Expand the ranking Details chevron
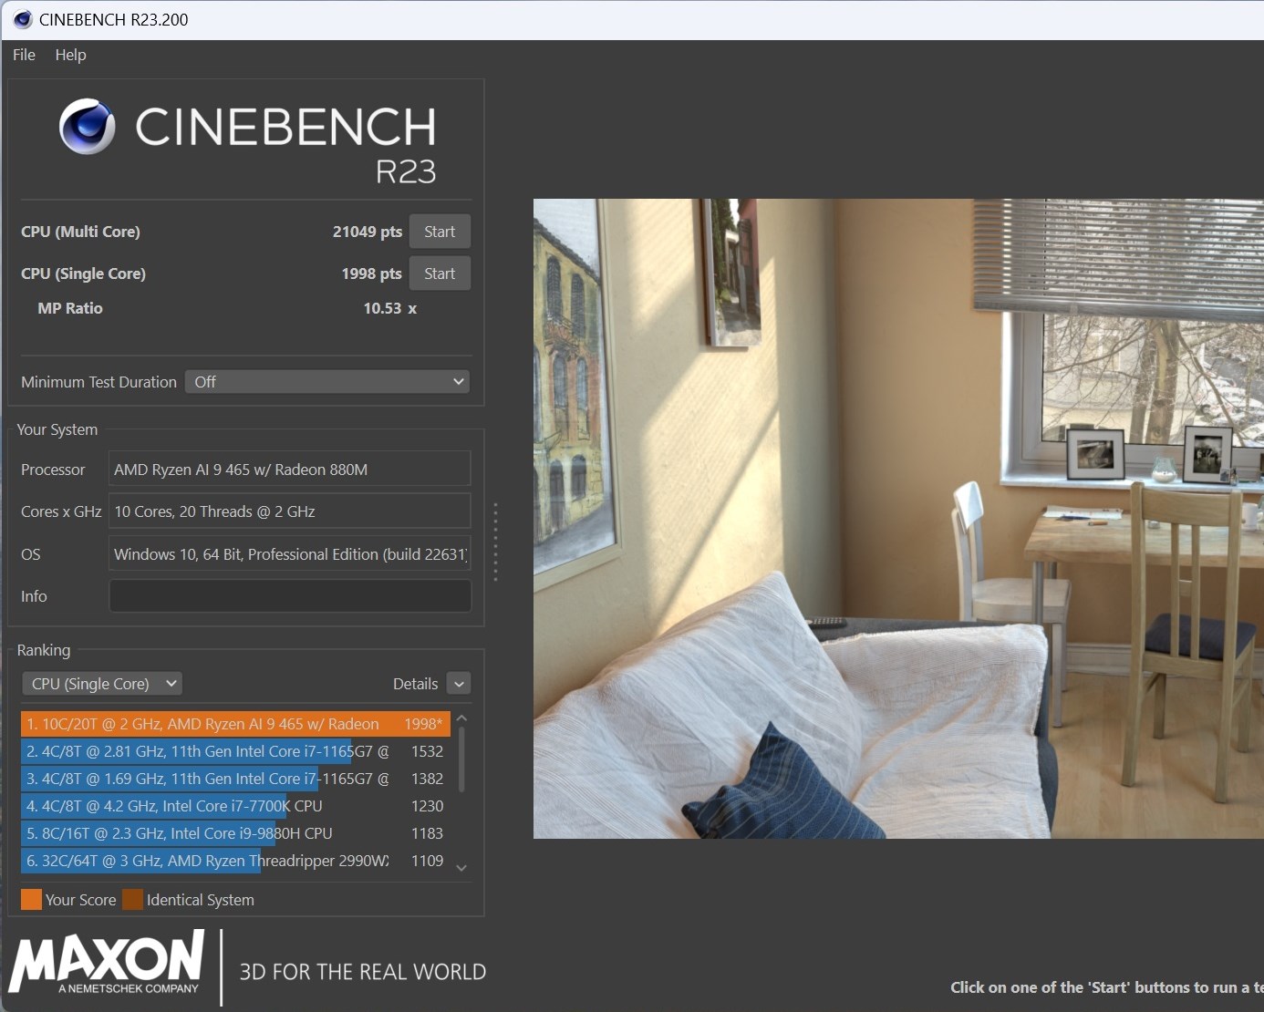1264x1012 pixels. click(x=460, y=684)
